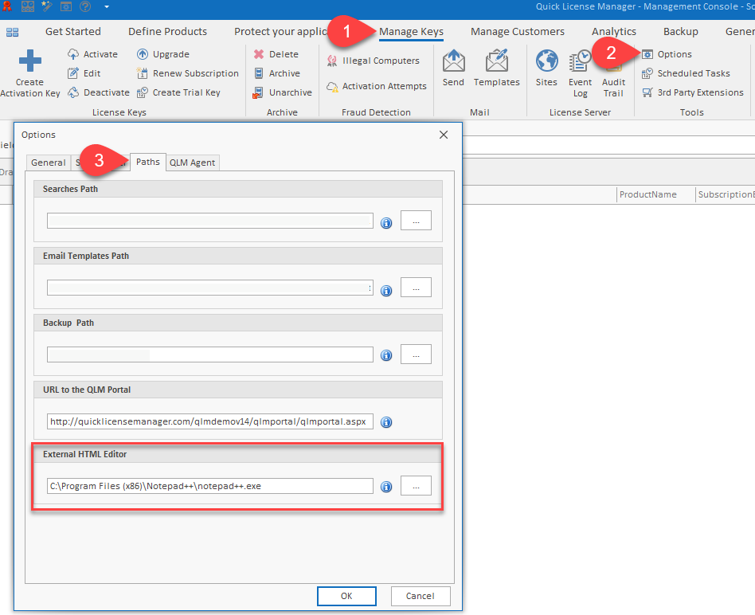This screenshot has width=755, height=615.
Task: Click the Deactivate license icon
Action: pyautogui.click(x=73, y=92)
